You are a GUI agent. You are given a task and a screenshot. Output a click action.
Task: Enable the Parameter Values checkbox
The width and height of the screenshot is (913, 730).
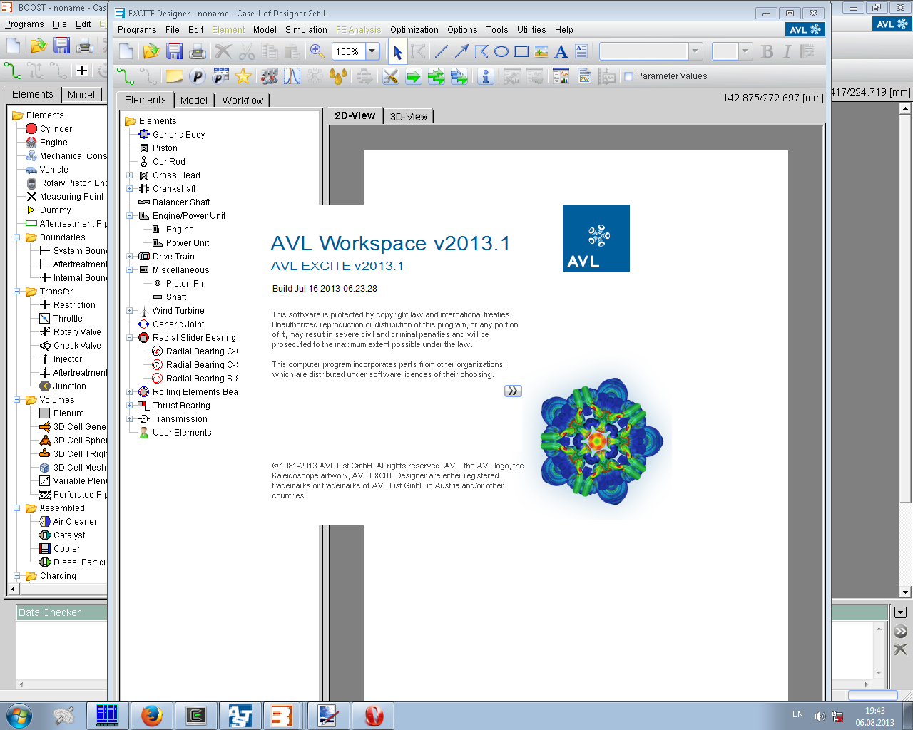tap(628, 76)
